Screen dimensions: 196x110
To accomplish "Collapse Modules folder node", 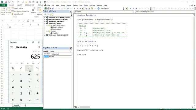I will tap(47, 31).
